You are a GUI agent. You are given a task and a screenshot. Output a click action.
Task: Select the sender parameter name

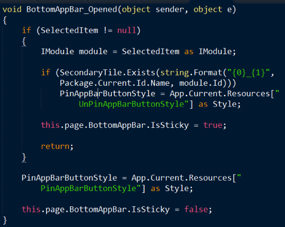[x=170, y=10]
